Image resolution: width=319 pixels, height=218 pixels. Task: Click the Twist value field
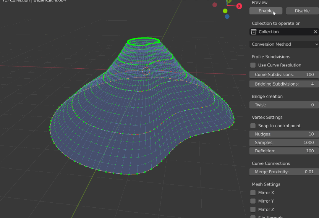click(284, 105)
